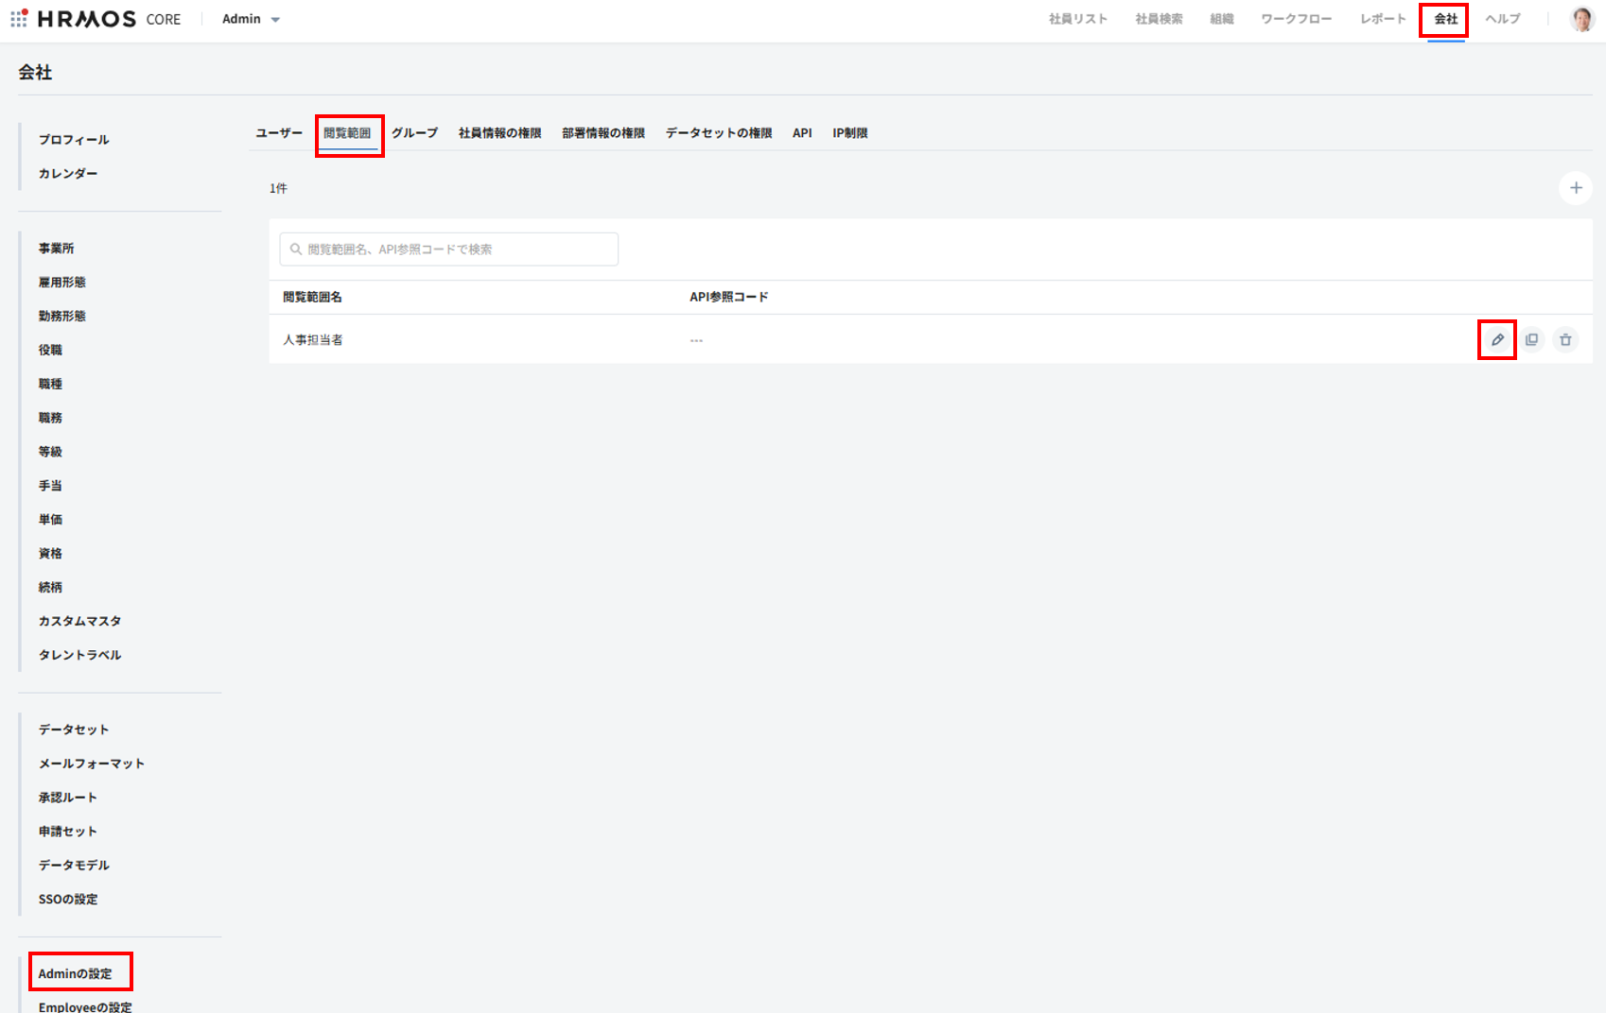The height and width of the screenshot is (1013, 1606).
Task: Click the 人事担当者 row name
Action: 313,340
